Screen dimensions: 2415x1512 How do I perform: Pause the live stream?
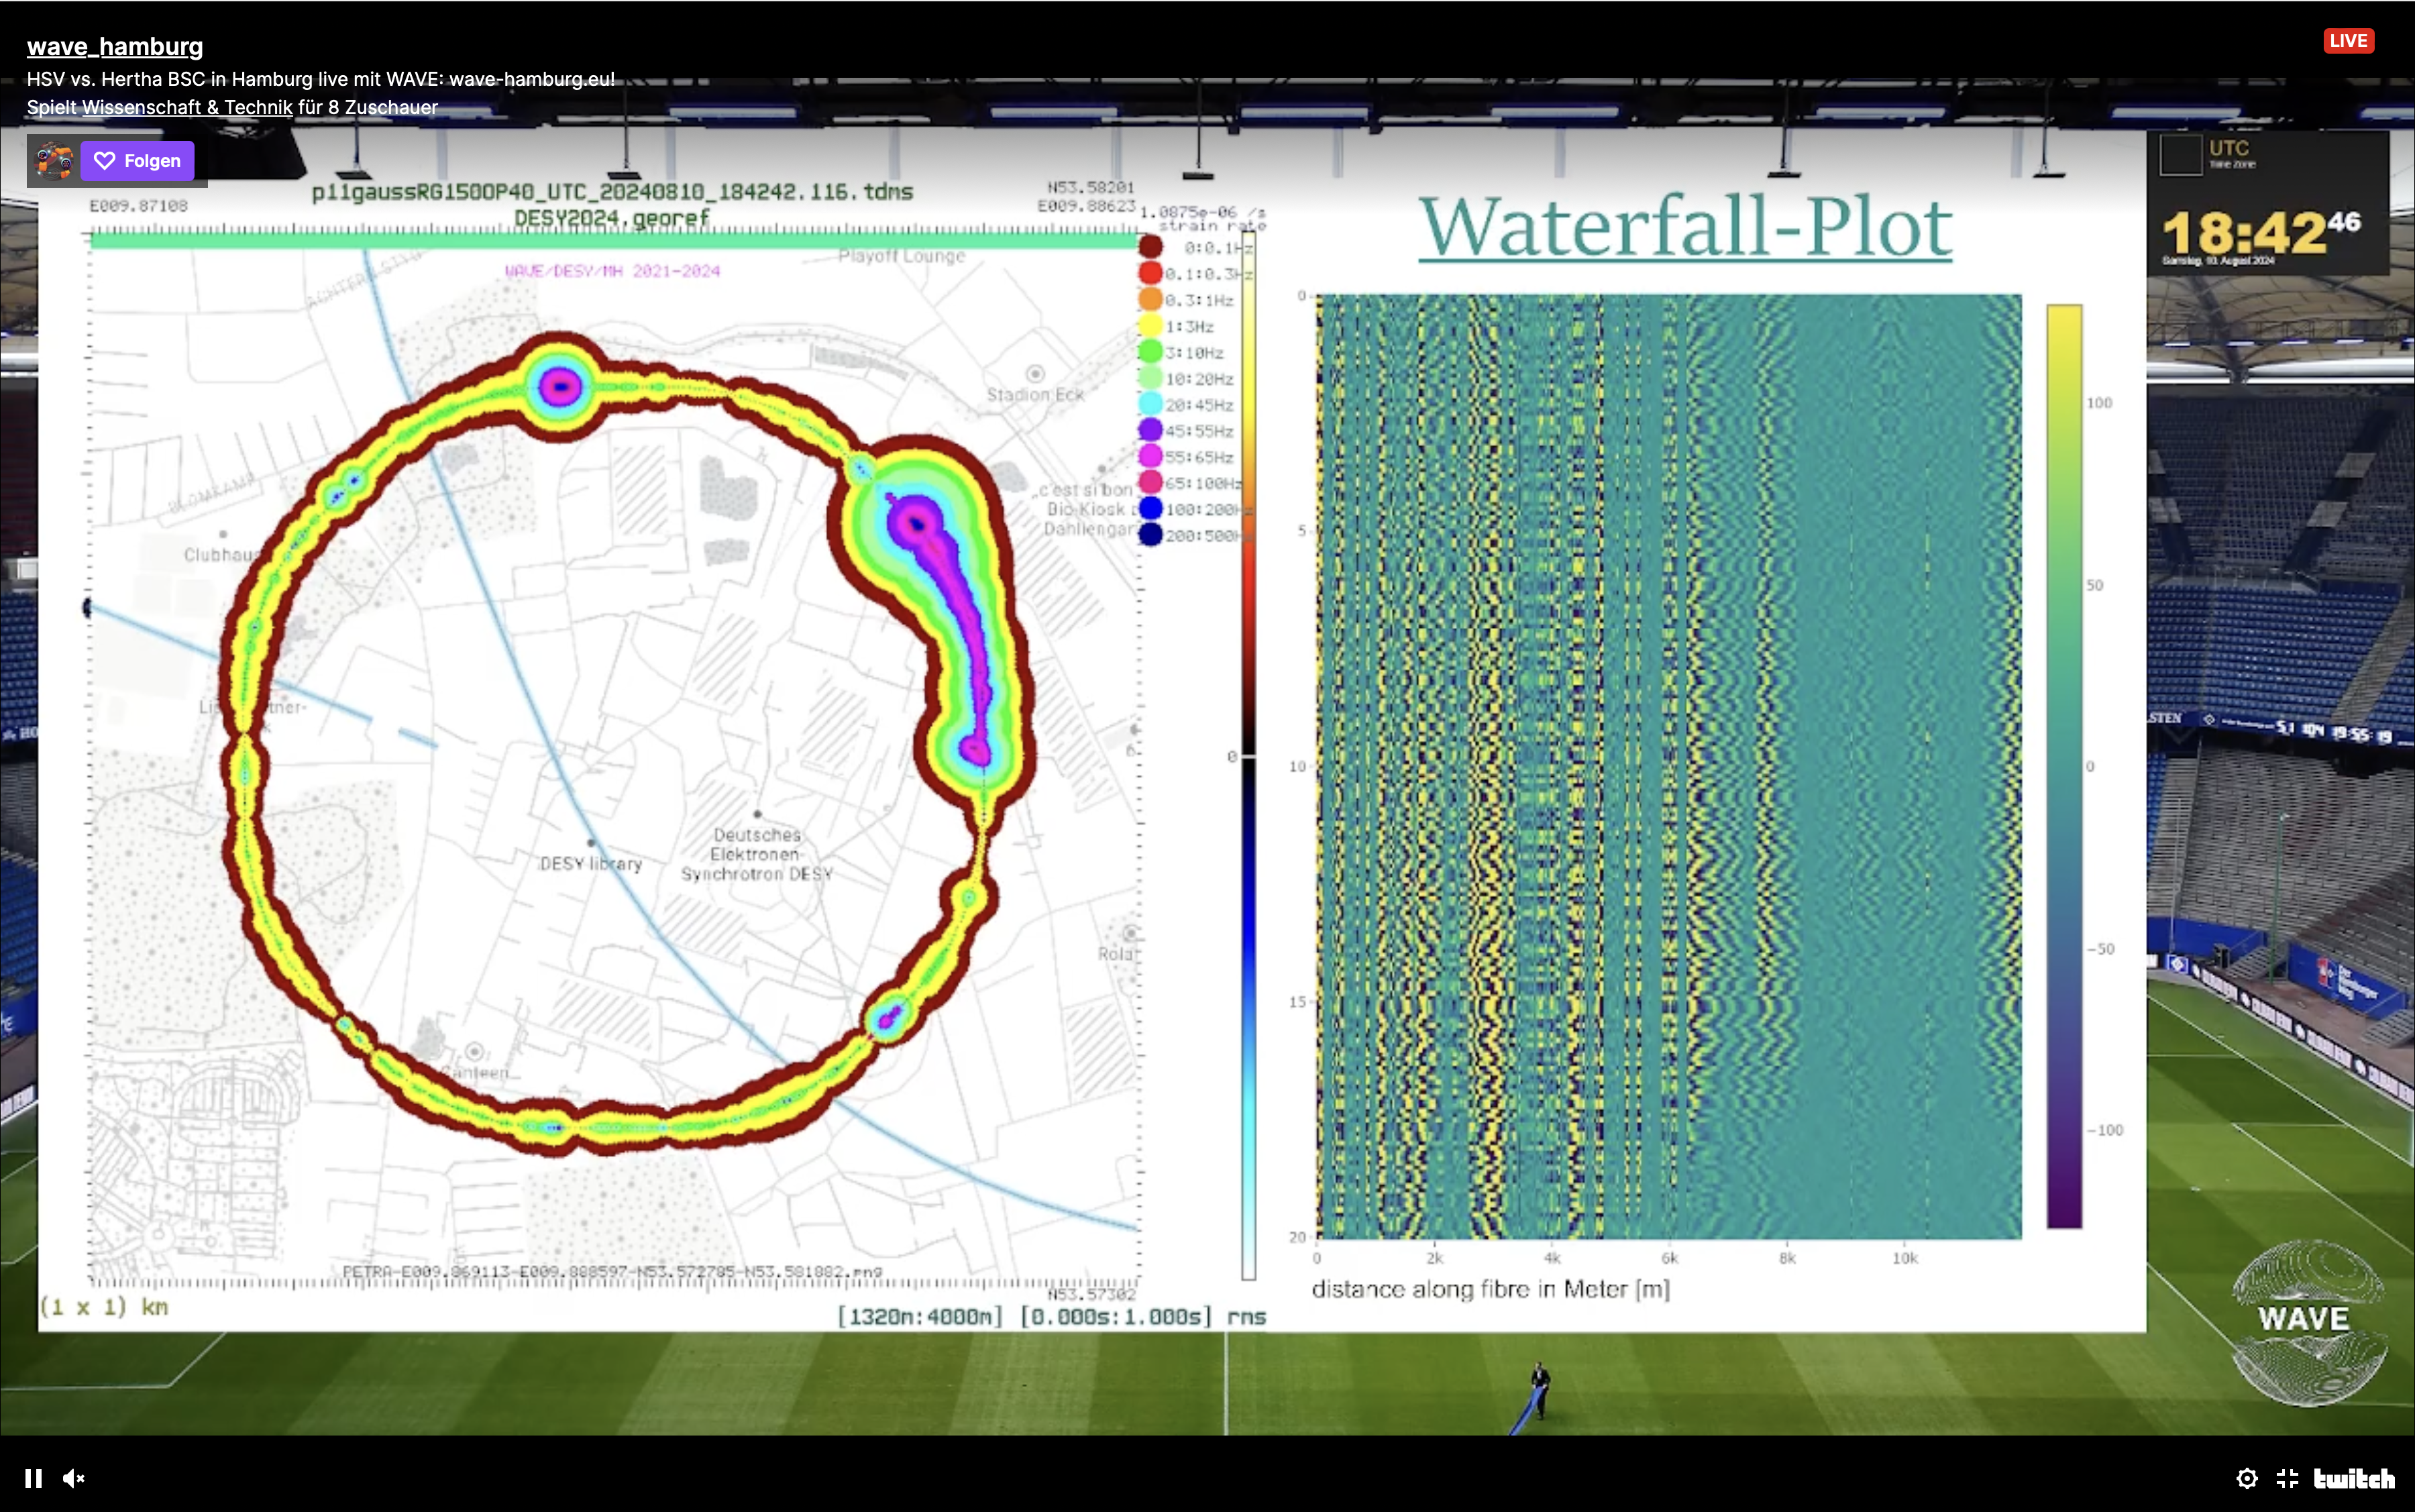pos(33,1478)
